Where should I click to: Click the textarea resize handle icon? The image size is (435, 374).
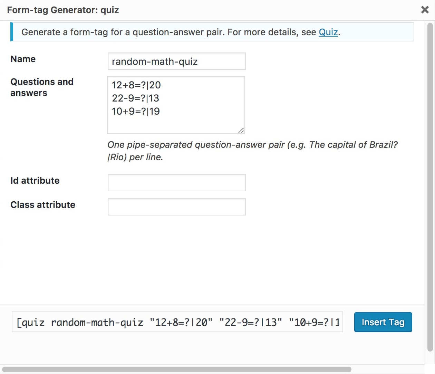(242, 131)
